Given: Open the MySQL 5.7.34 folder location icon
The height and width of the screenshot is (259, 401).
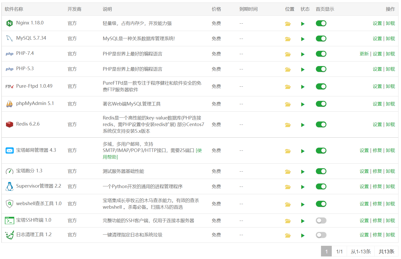Looking at the screenshot, I should tap(288, 39).
